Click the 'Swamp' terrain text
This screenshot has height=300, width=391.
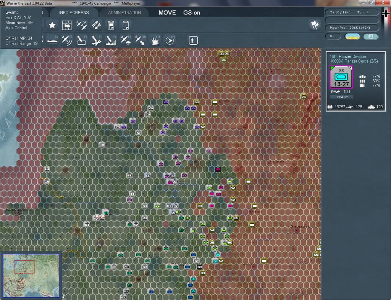point(12,12)
